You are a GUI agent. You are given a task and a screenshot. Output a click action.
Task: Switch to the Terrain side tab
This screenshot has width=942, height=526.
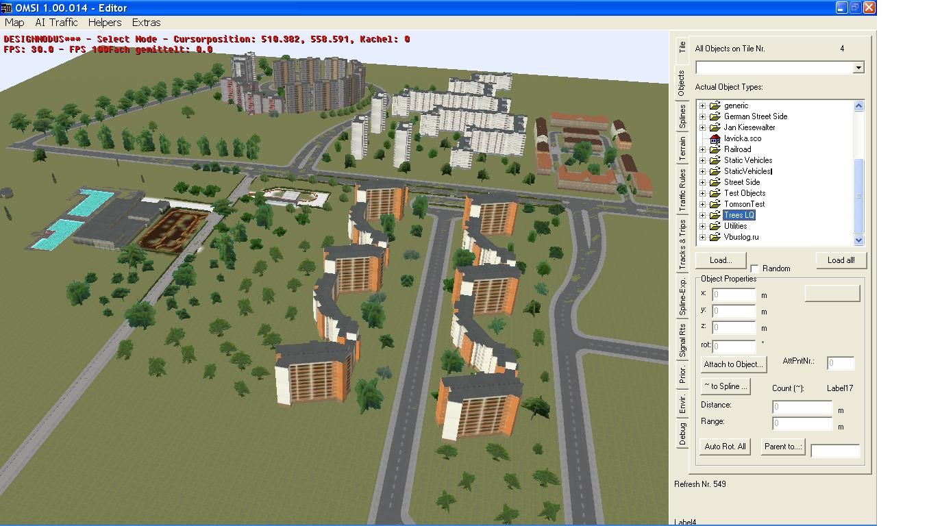(682, 149)
